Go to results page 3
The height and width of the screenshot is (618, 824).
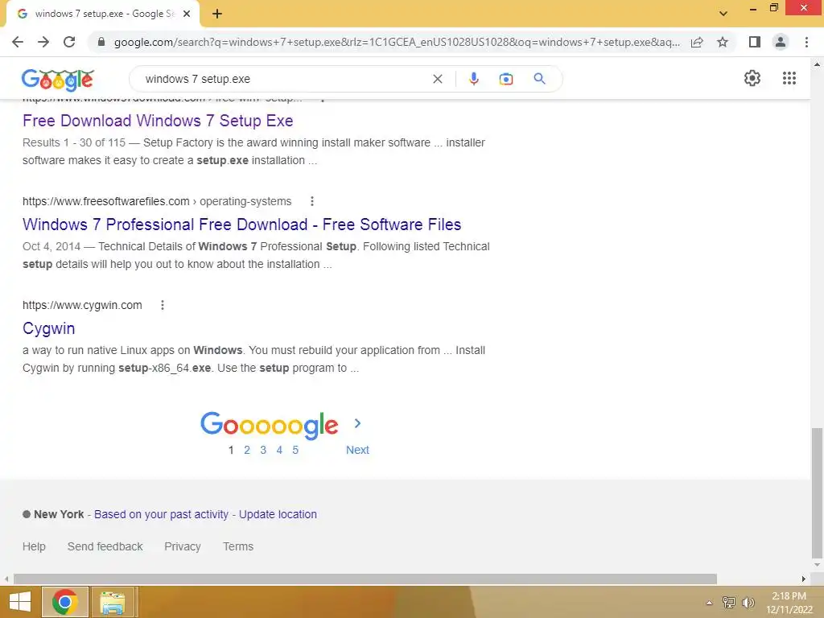[x=263, y=451]
